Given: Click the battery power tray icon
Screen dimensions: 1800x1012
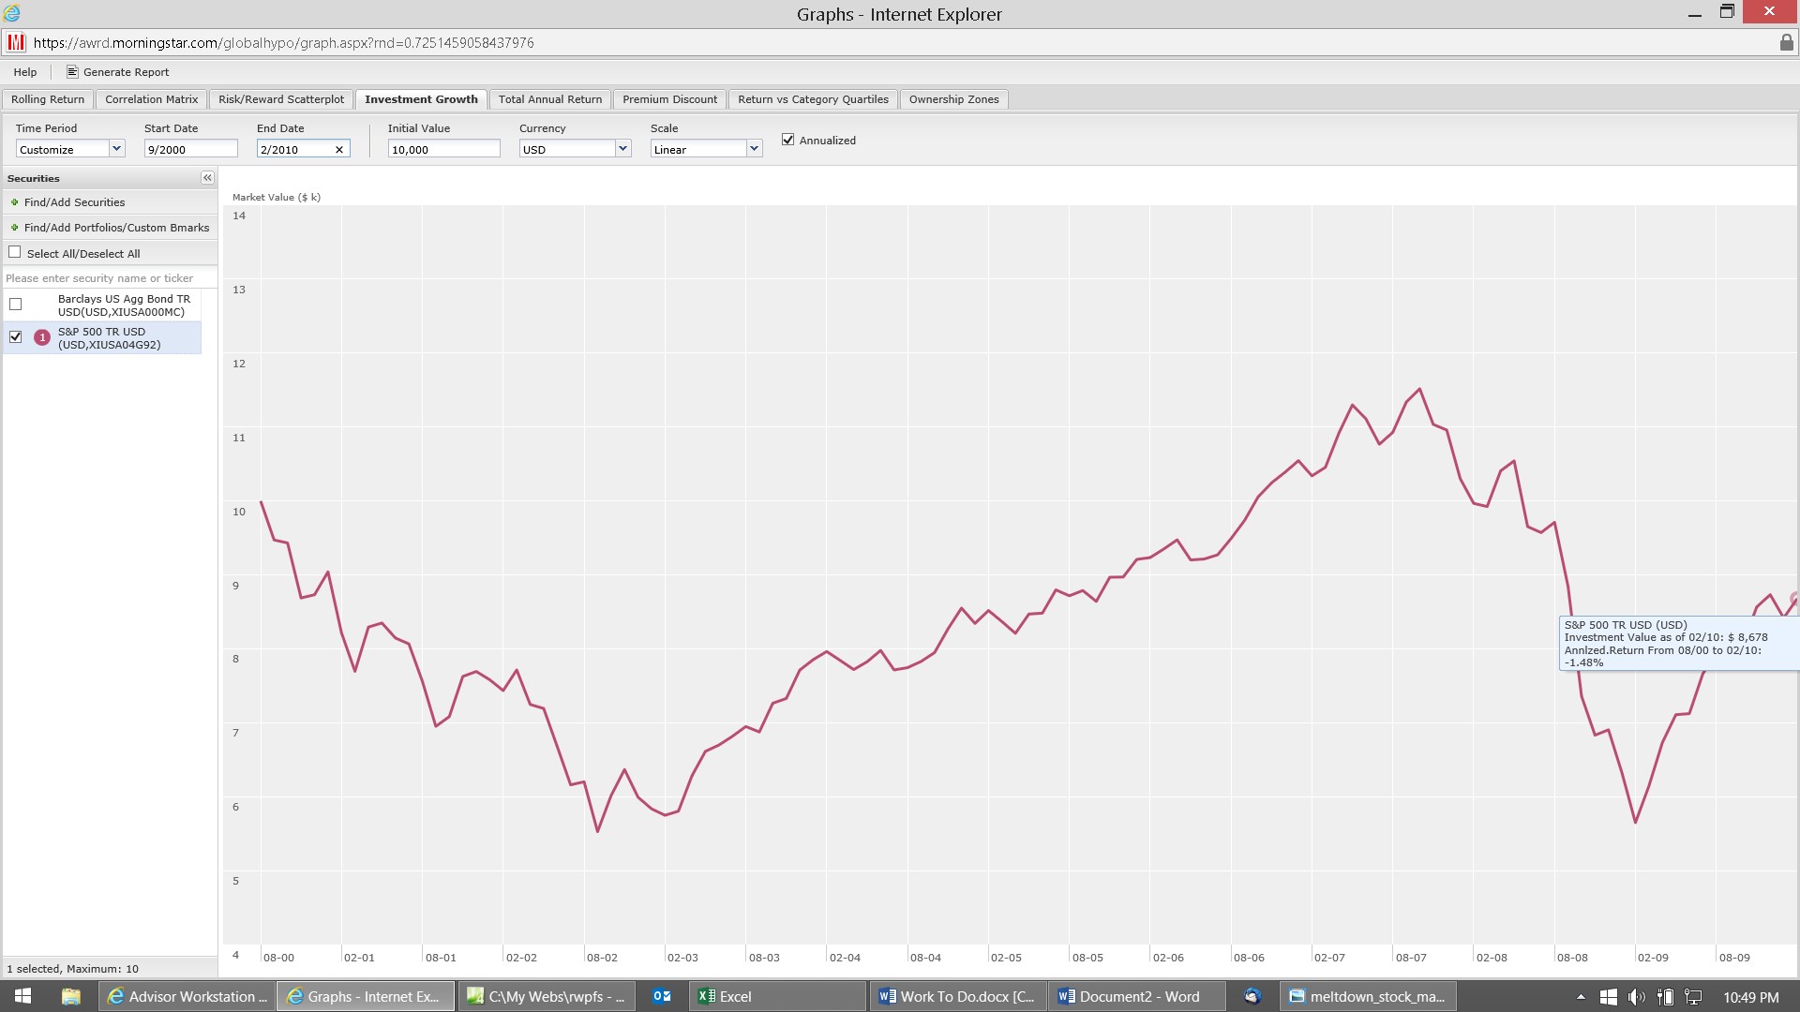Looking at the screenshot, I should [x=1665, y=997].
